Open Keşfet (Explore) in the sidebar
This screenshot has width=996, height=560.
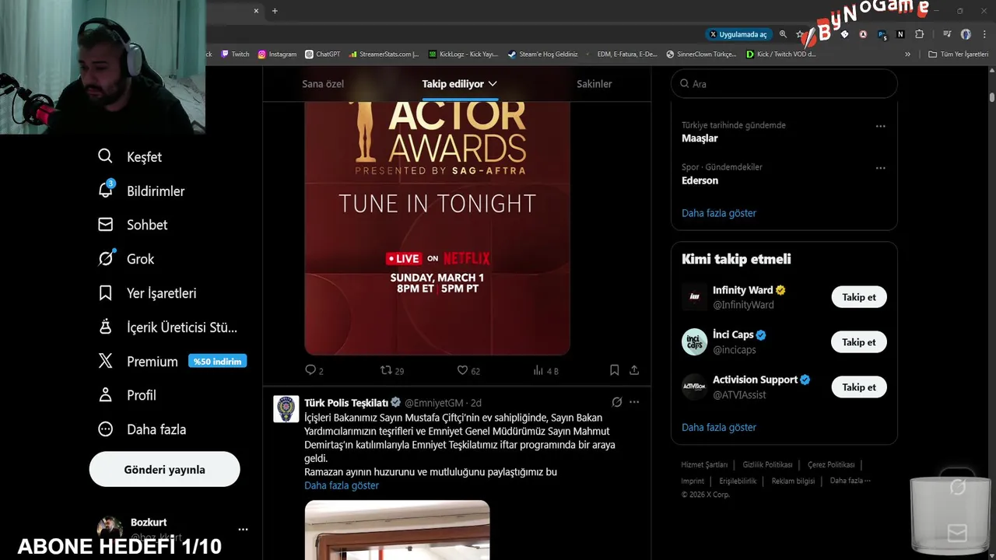(x=129, y=157)
